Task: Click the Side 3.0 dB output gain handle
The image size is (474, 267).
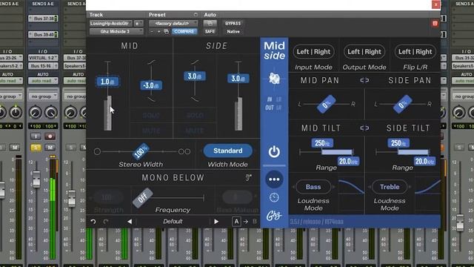Action: 238,79
